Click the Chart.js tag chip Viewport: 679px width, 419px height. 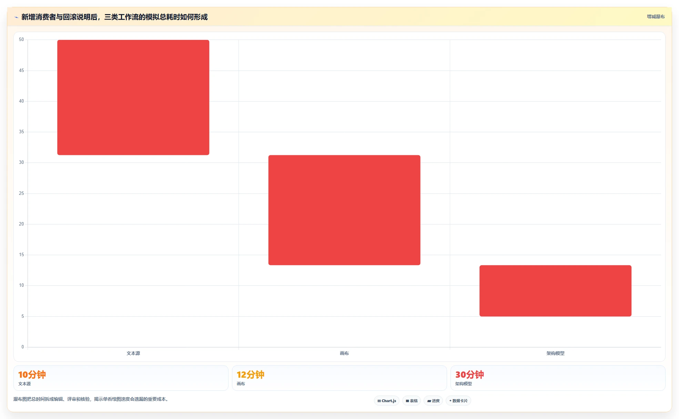click(387, 401)
